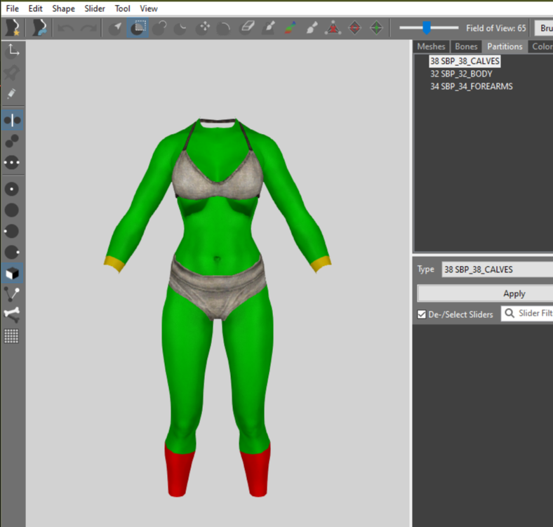Screen dimensions: 553x527
Task: Toggle wireframe display icon
Action: pos(12,294)
